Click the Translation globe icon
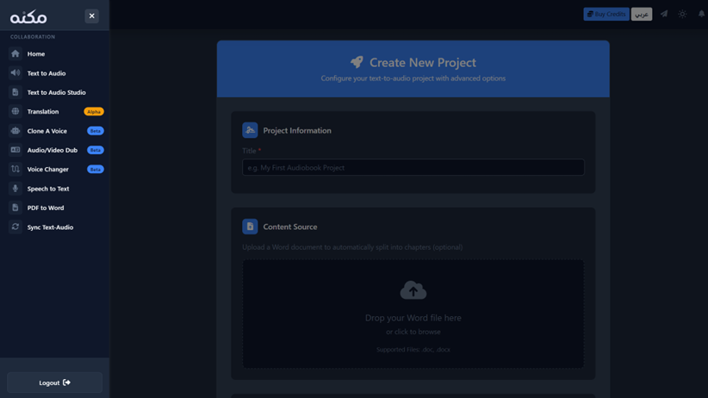Screen dimensions: 708x398 (16, 111)
